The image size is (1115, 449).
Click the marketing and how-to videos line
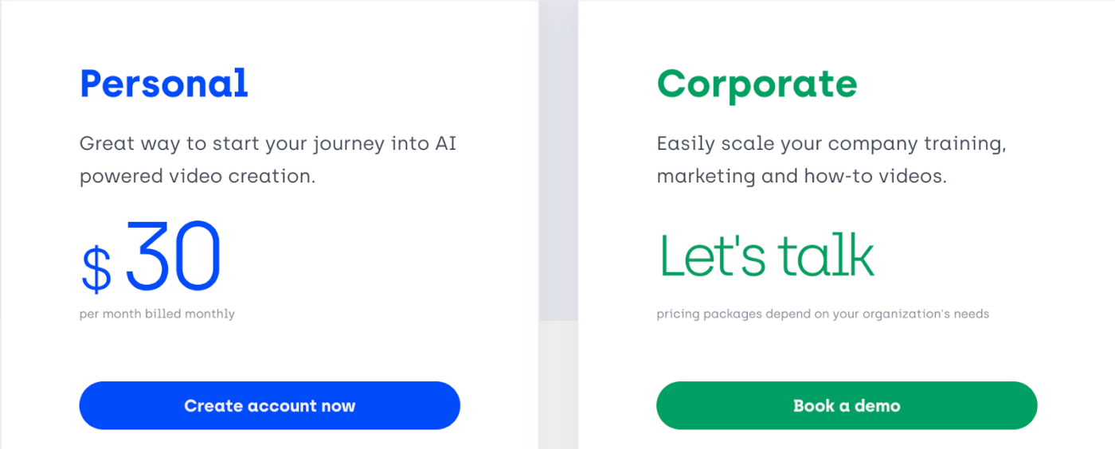(801, 176)
